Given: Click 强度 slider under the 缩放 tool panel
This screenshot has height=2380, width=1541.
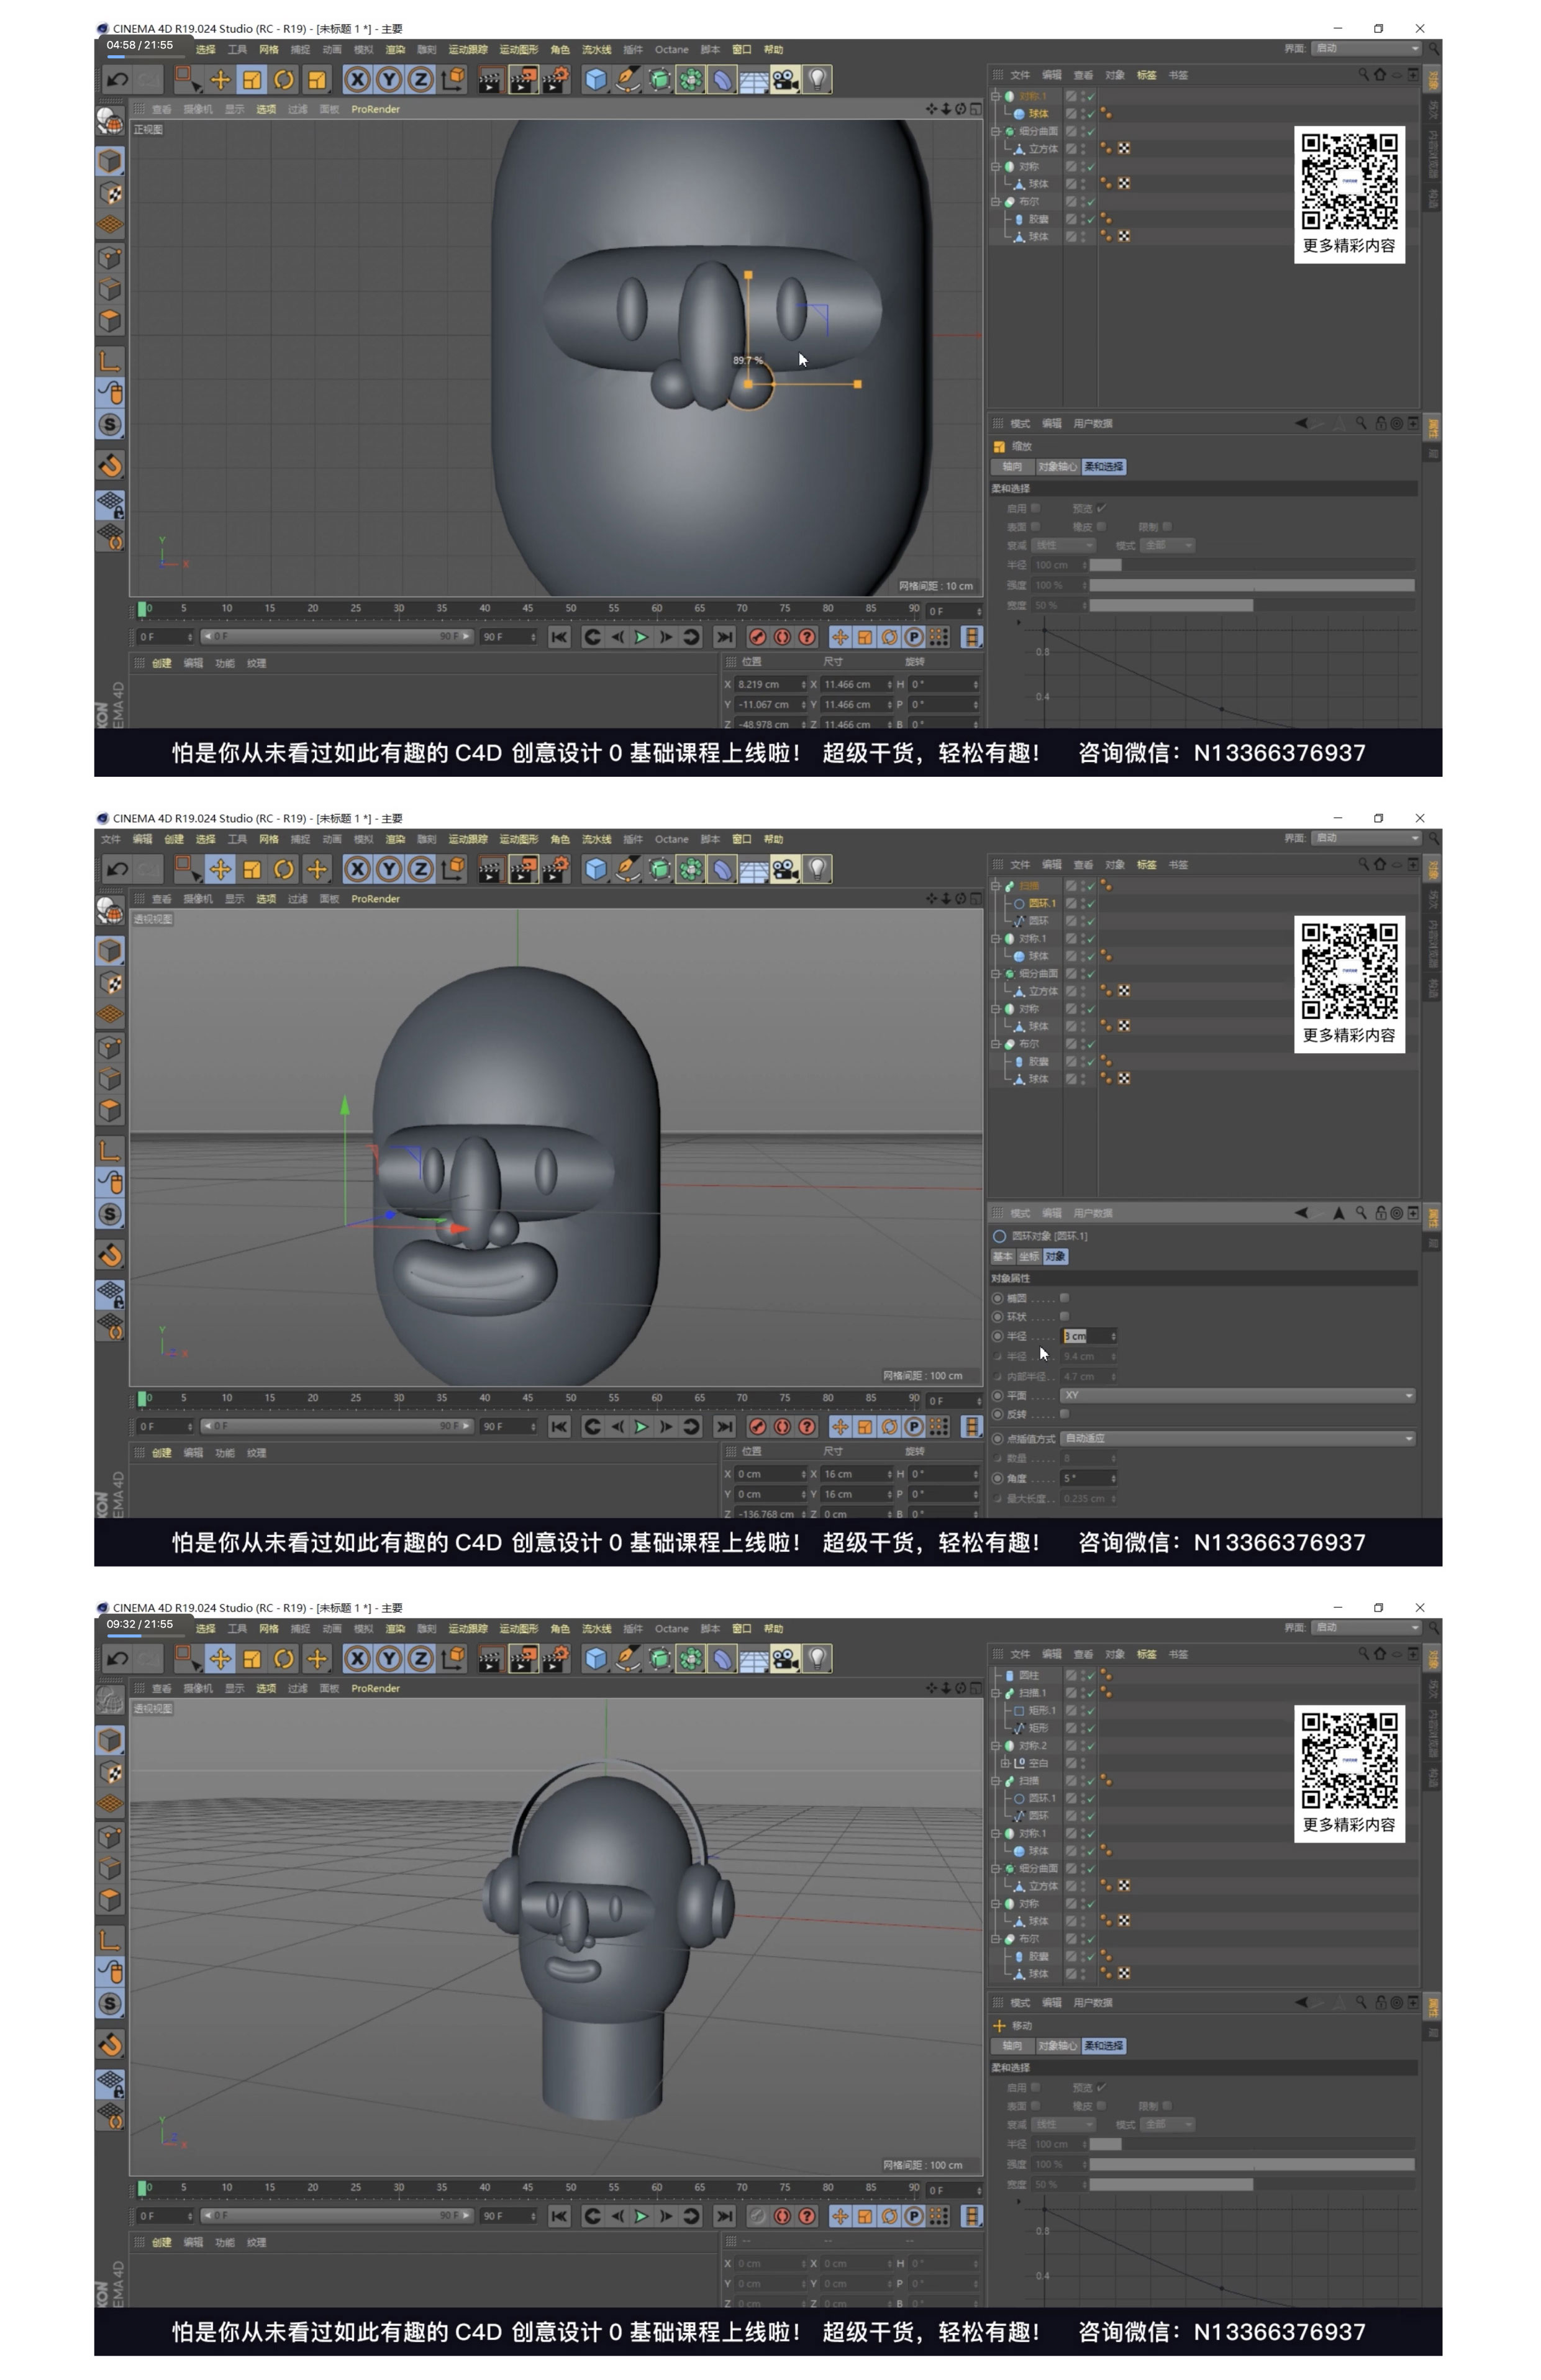Looking at the screenshot, I should (x=1251, y=585).
